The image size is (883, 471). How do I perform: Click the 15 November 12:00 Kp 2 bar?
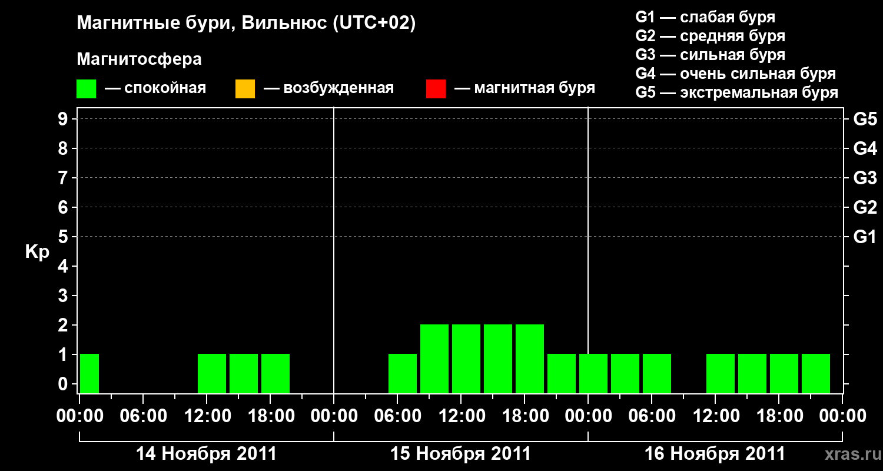coord(466,359)
